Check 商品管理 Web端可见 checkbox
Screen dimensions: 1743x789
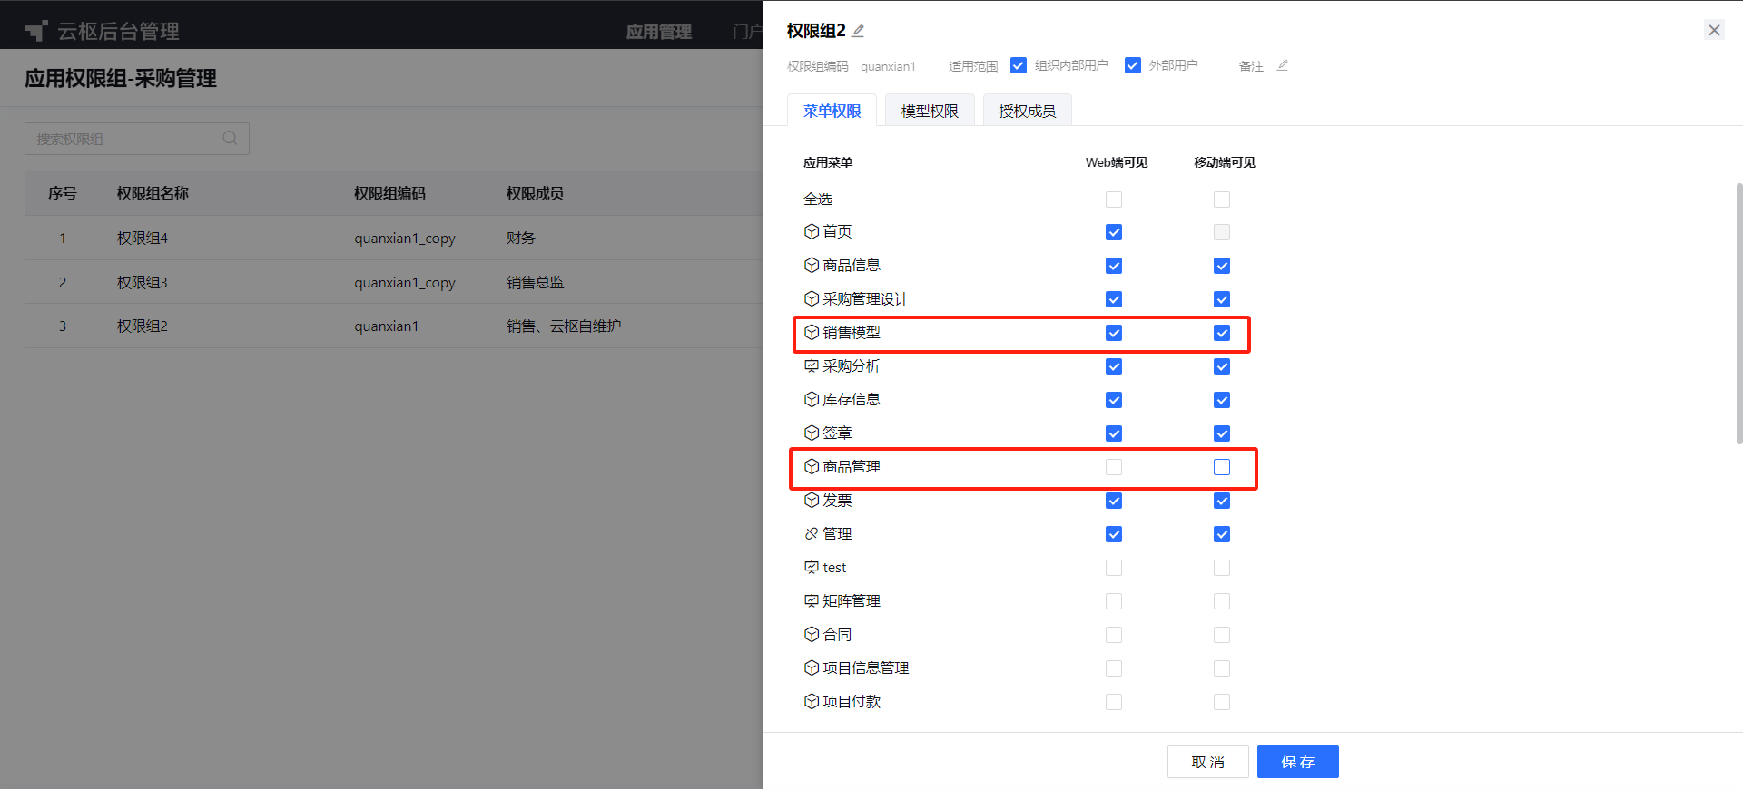click(x=1114, y=467)
